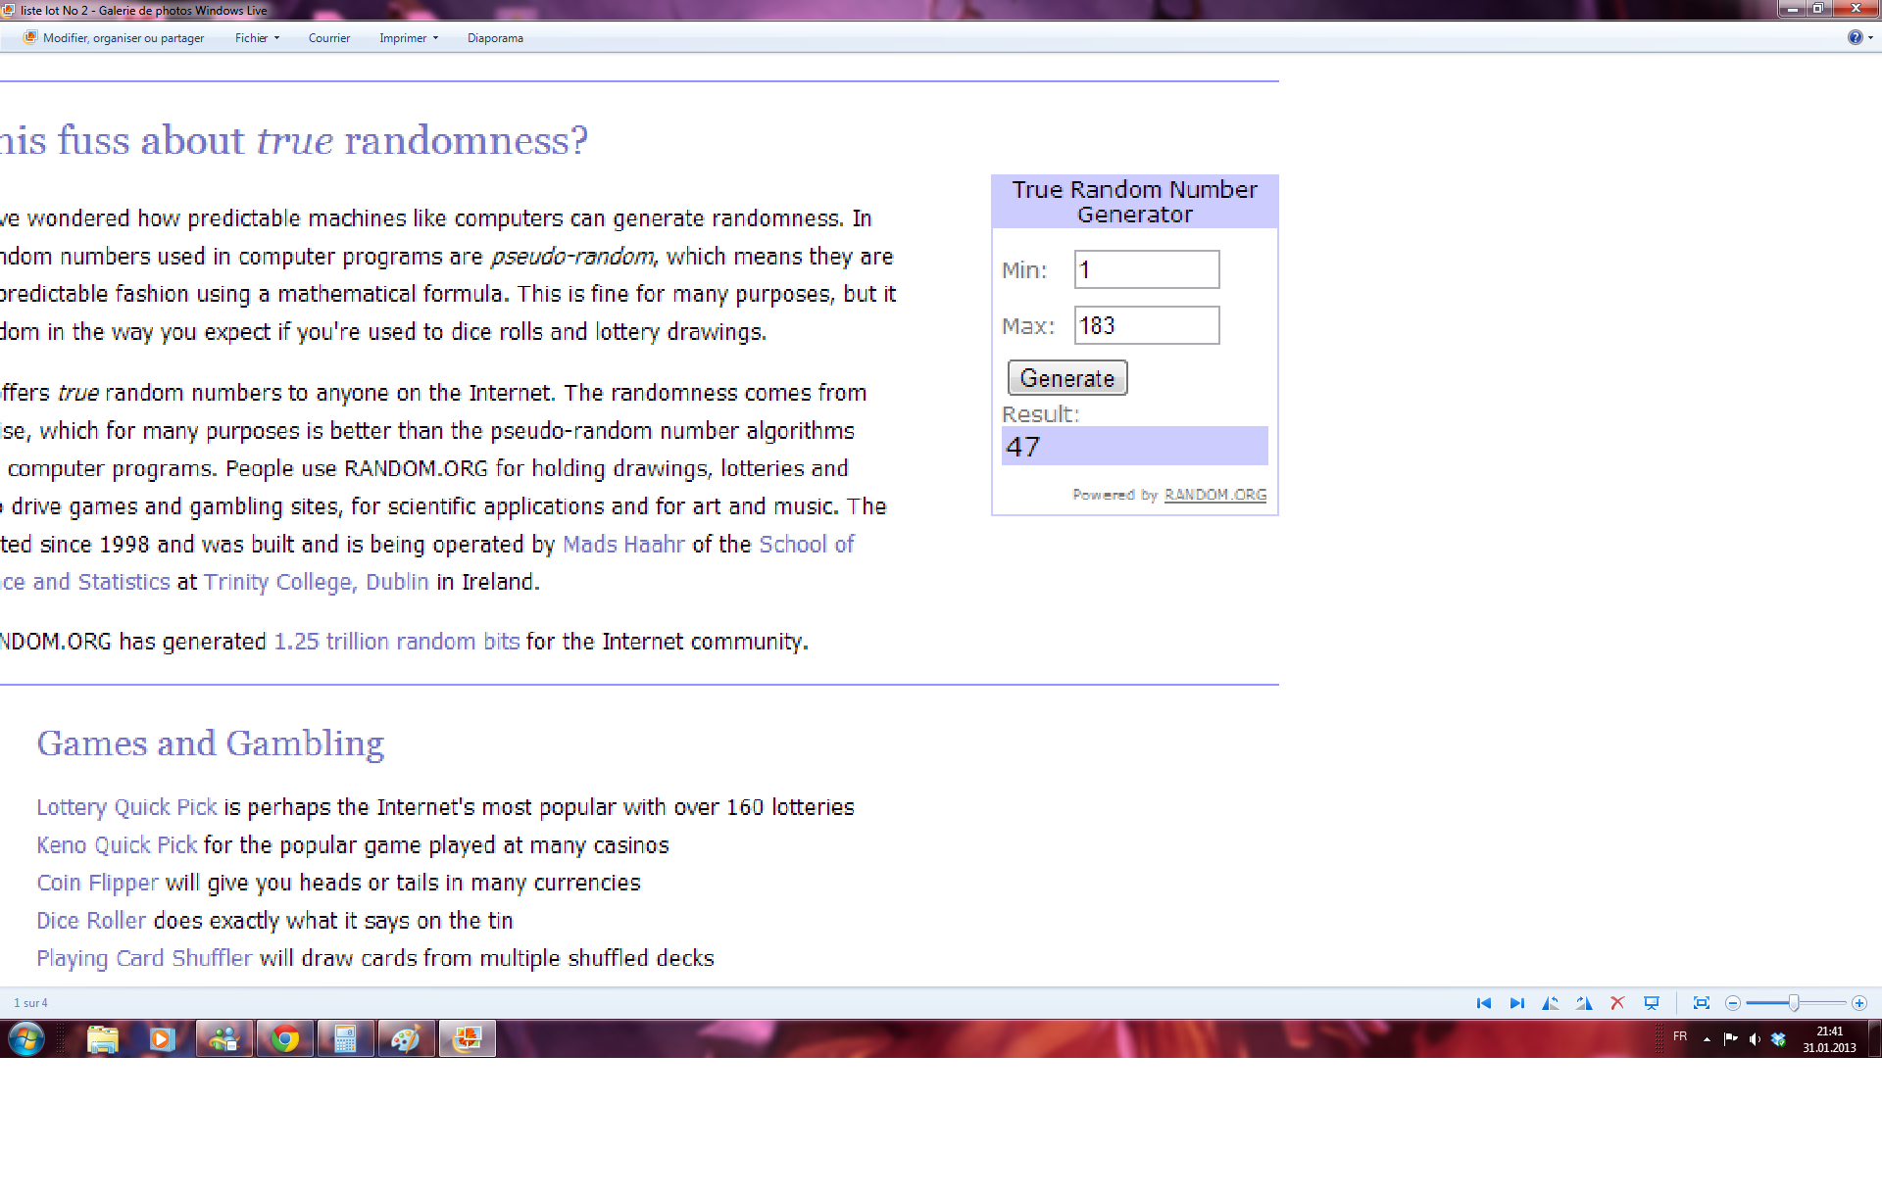The width and height of the screenshot is (1882, 1199).
Task: Adjust the zoom slider handle
Action: 1794,1003
